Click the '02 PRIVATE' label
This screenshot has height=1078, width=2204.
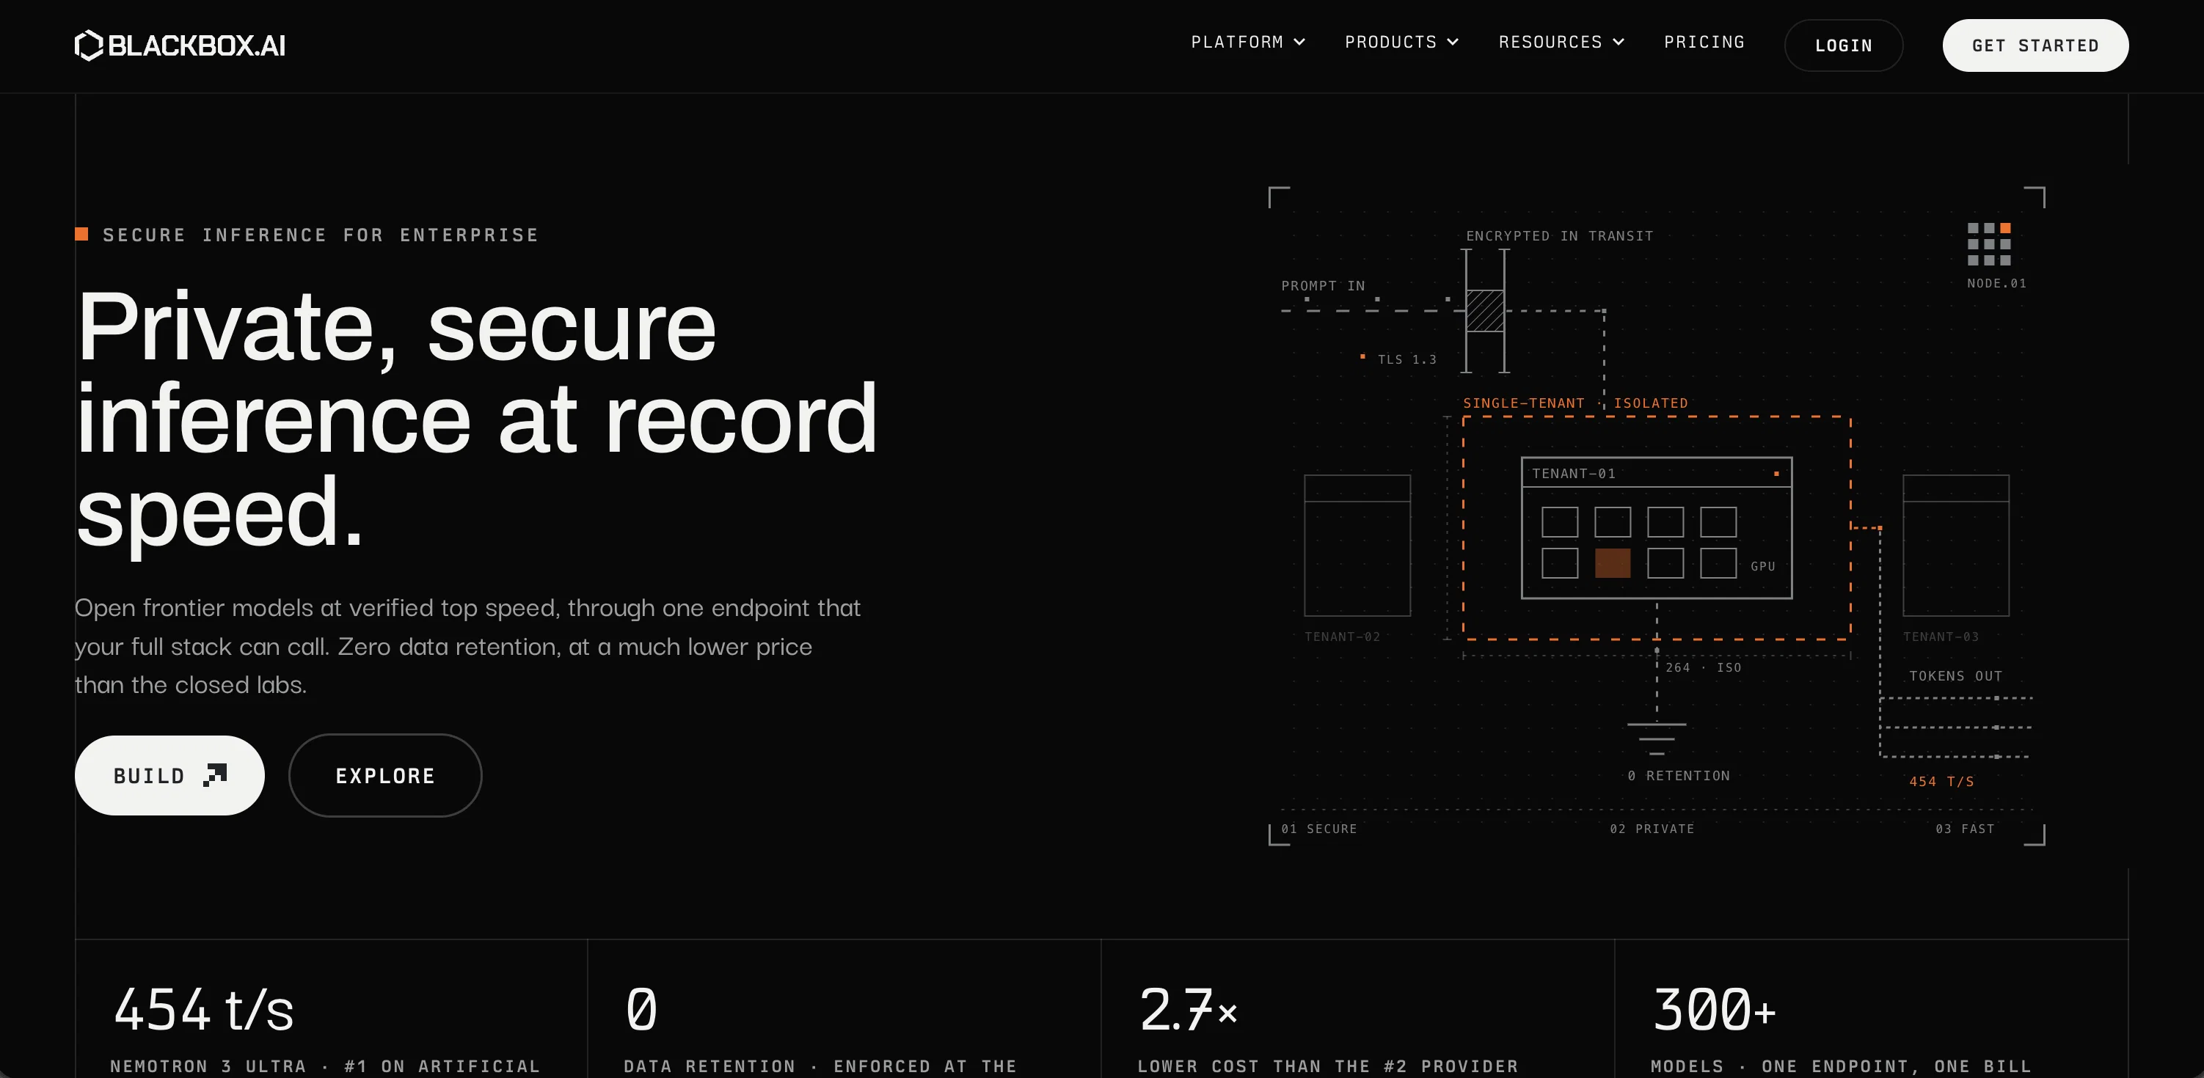point(1652,829)
